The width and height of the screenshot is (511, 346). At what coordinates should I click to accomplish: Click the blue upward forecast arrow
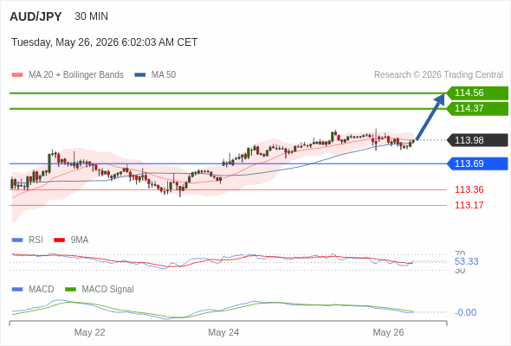point(430,117)
